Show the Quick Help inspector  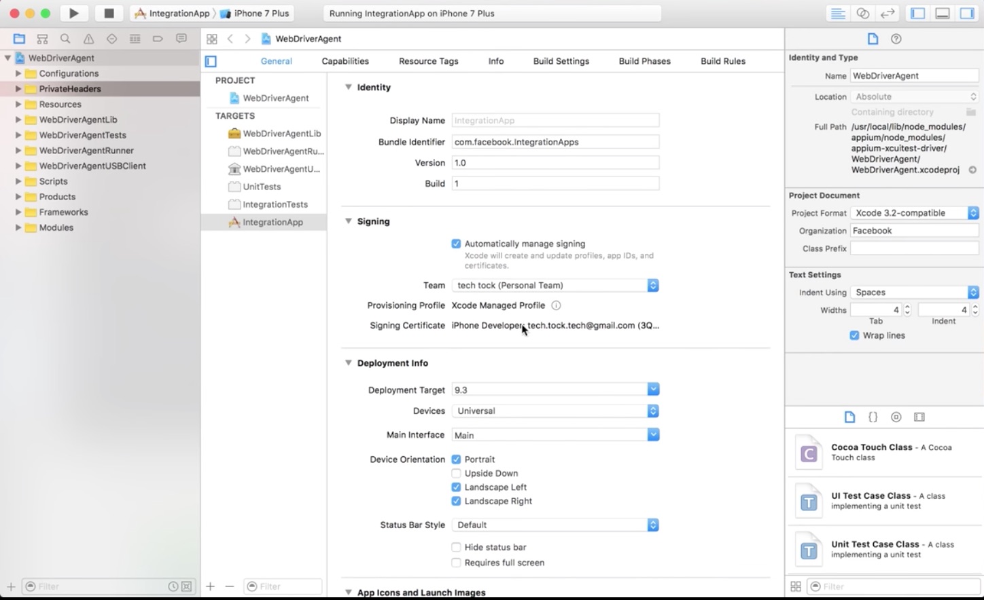pos(896,39)
